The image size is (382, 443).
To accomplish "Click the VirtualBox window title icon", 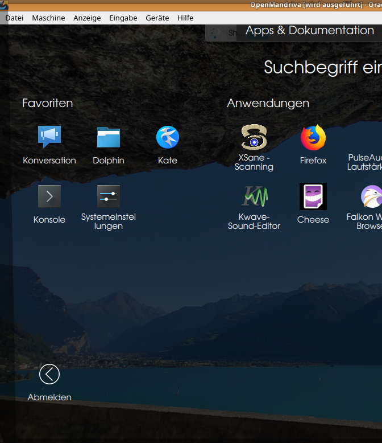I will (x=4, y=5).
